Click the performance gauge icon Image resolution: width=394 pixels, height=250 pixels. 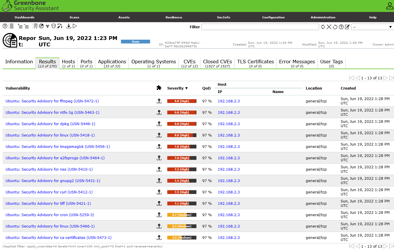pyautogui.click(x=60, y=26)
